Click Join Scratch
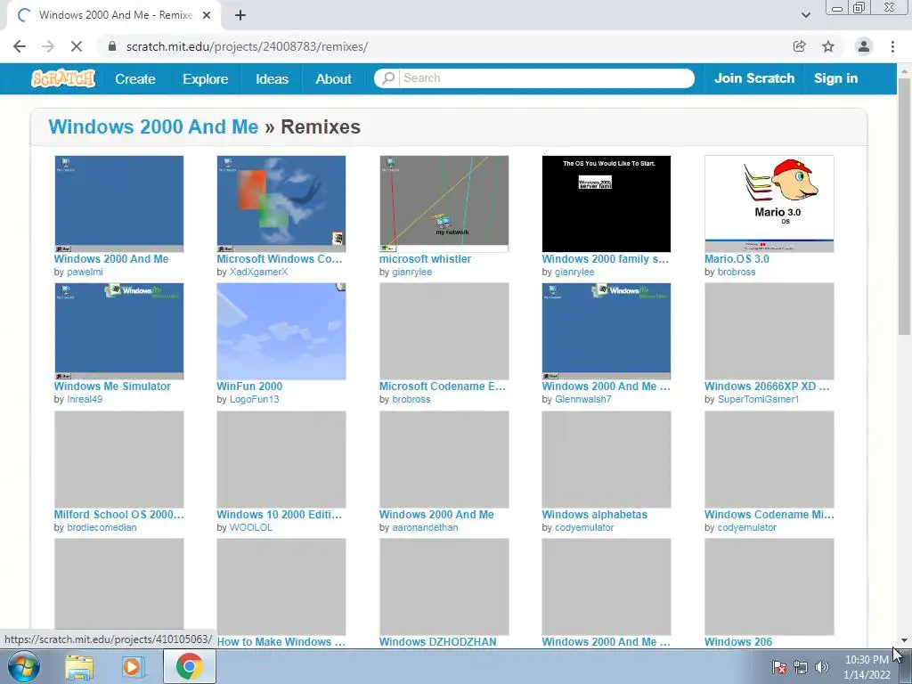Screen dimensions: 912x684 [x=753, y=78]
